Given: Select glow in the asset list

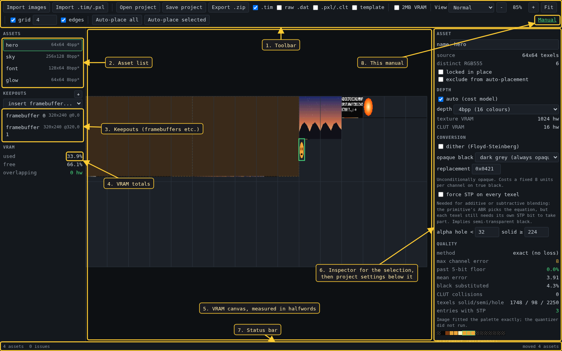Looking at the screenshot, I should (43, 80).
